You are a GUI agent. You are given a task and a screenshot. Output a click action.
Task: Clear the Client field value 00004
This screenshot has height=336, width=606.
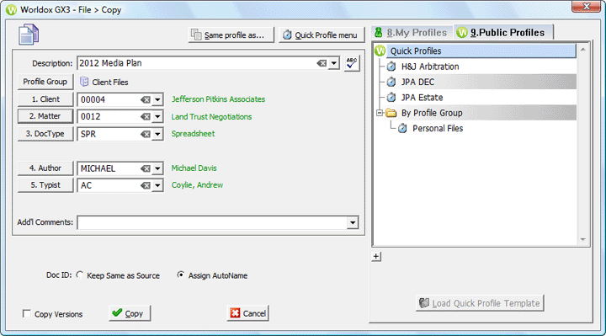tap(146, 99)
